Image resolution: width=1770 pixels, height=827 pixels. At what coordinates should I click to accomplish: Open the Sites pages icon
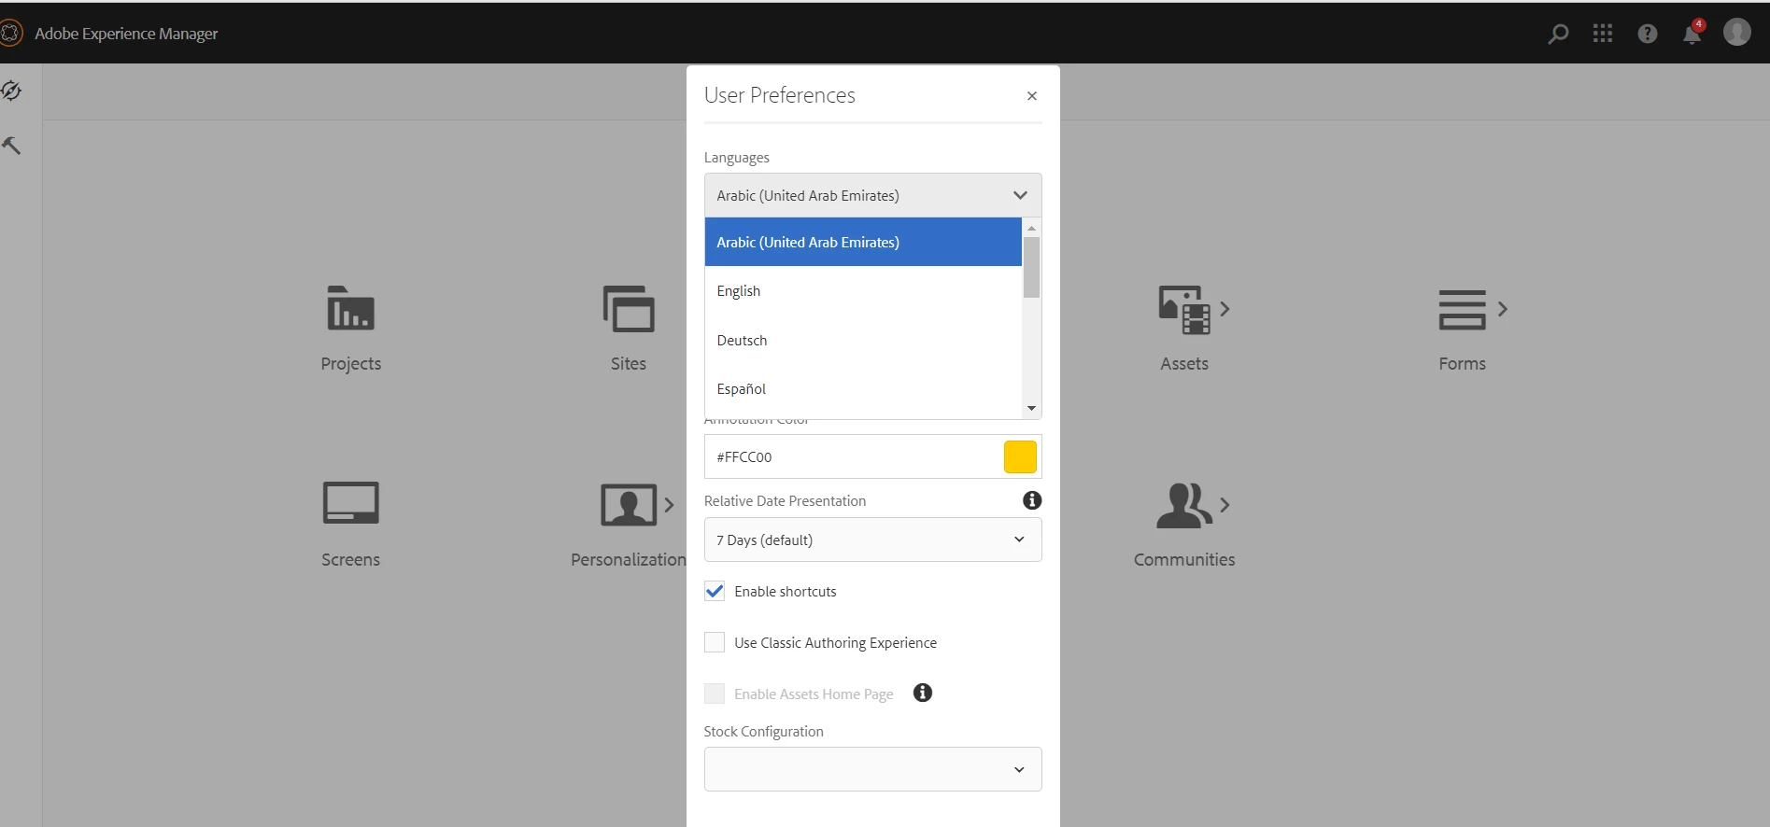tap(629, 308)
